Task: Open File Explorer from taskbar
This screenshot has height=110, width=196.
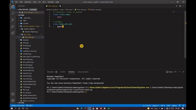Action: click(x=77, y=108)
